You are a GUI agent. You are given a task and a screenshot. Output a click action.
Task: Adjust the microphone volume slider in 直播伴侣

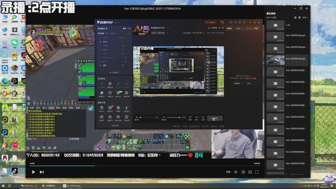(146, 118)
